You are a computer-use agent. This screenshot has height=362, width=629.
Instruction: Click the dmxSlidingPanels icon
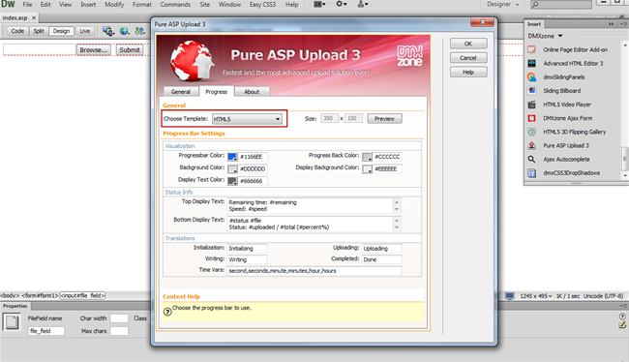[532, 77]
